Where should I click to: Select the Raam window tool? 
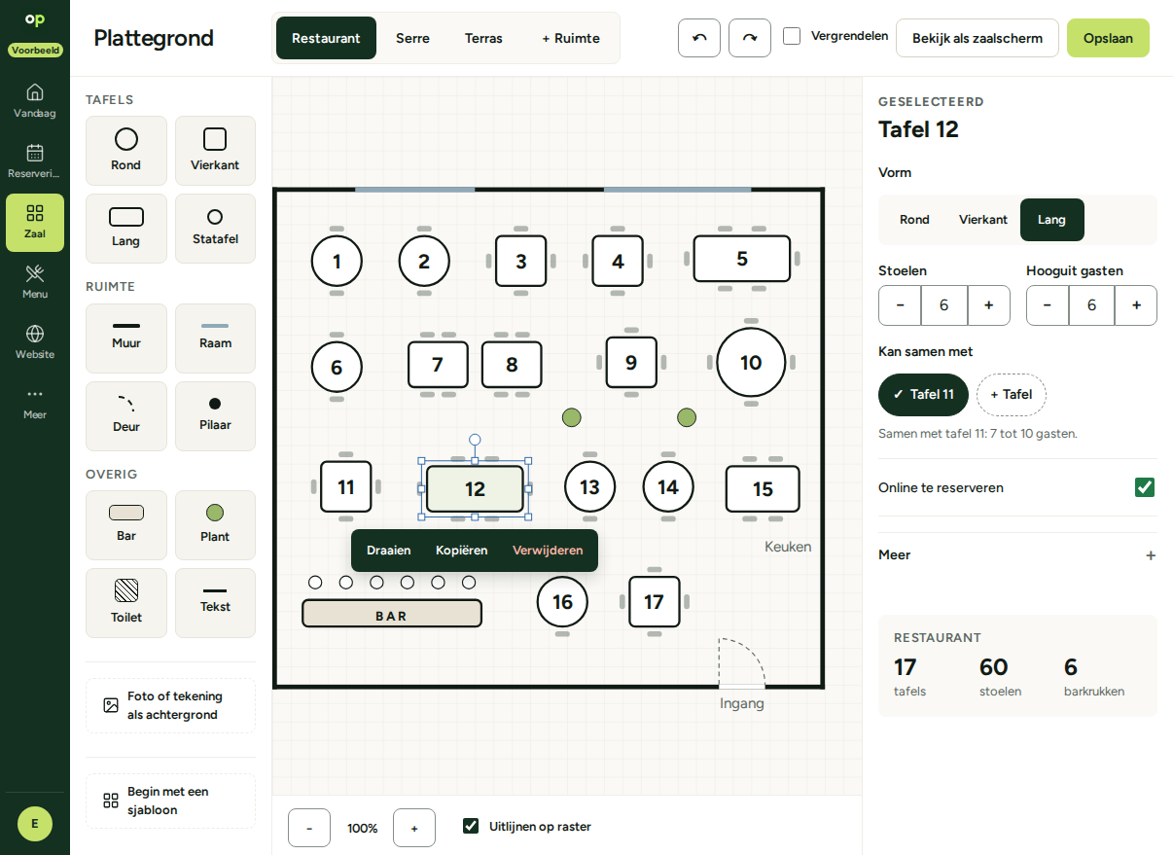click(x=215, y=338)
